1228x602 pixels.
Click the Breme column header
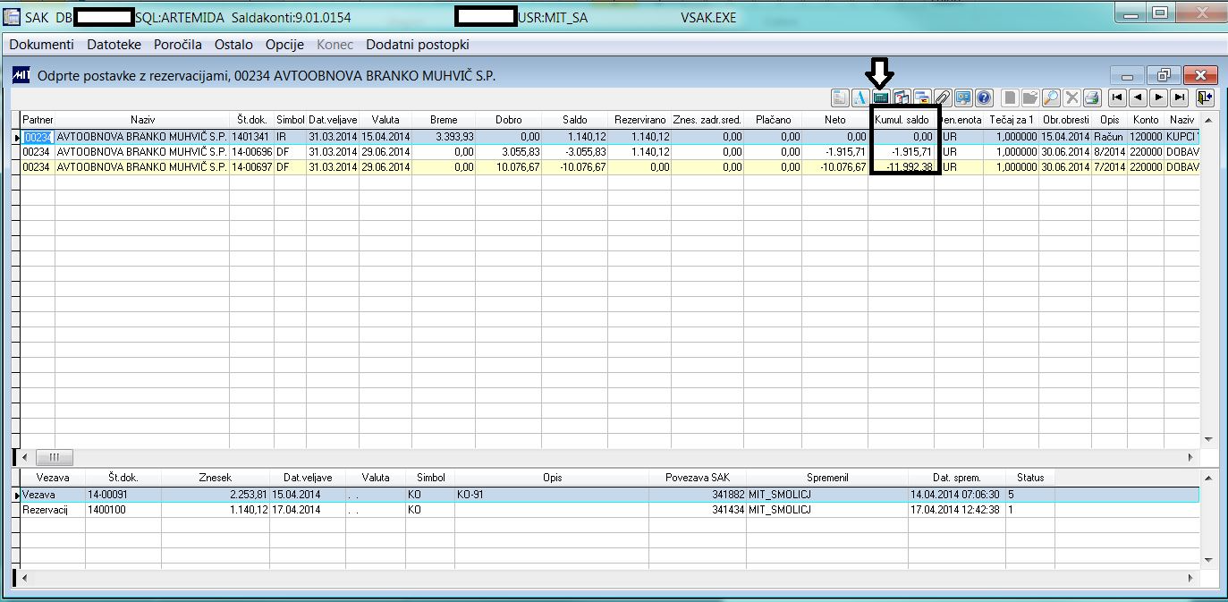(444, 120)
